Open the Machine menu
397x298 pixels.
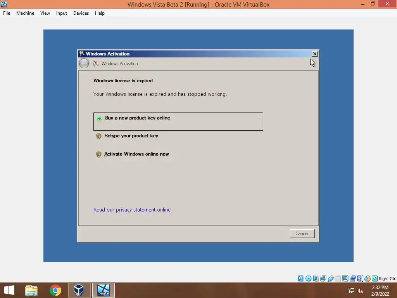click(25, 13)
